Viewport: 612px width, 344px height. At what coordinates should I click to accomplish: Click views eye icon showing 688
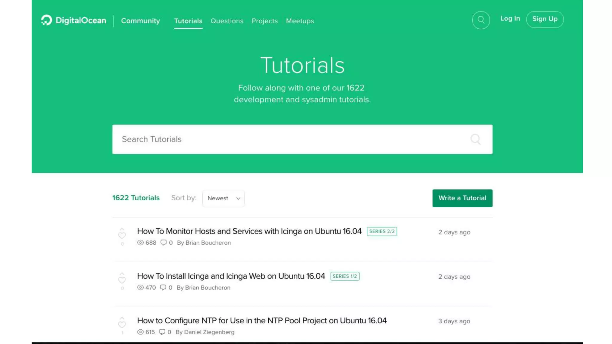click(140, 242)
